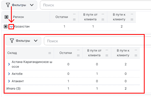This screenshot has width=151, height=97.
Task: Open three-dots menu of nested В пути к клиенту column
Action: coord(136,50)
